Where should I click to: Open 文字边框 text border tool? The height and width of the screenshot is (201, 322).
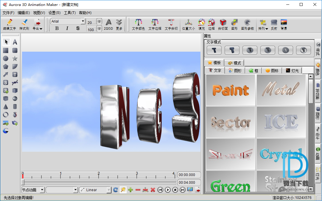coord(155,24)
